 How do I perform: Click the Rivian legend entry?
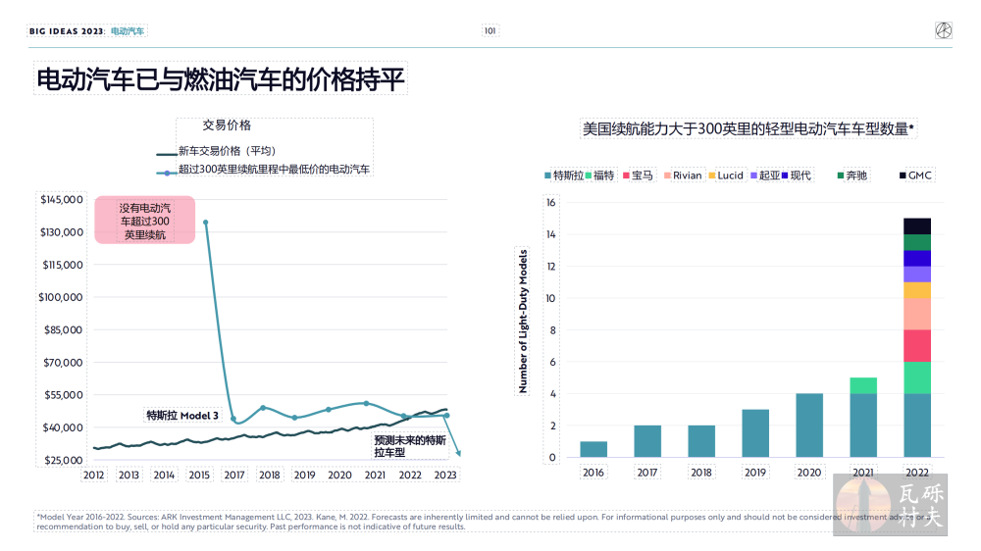[683, 175]
